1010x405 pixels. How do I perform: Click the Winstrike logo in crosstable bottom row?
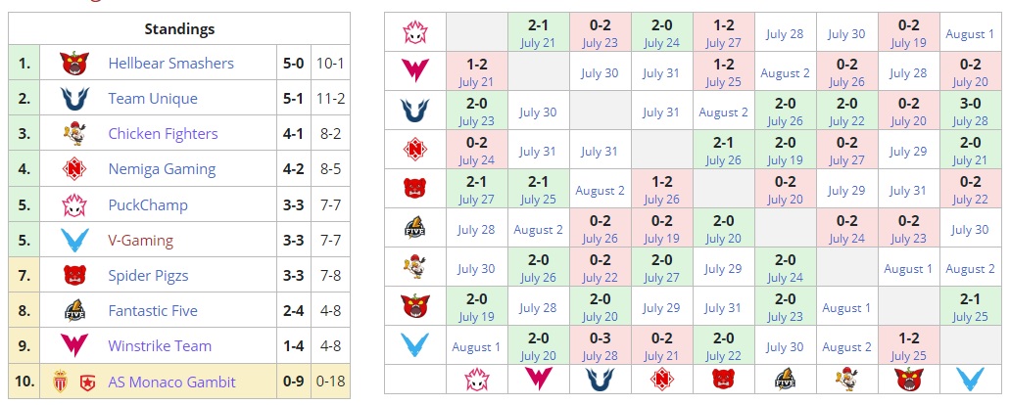(538, 380)
